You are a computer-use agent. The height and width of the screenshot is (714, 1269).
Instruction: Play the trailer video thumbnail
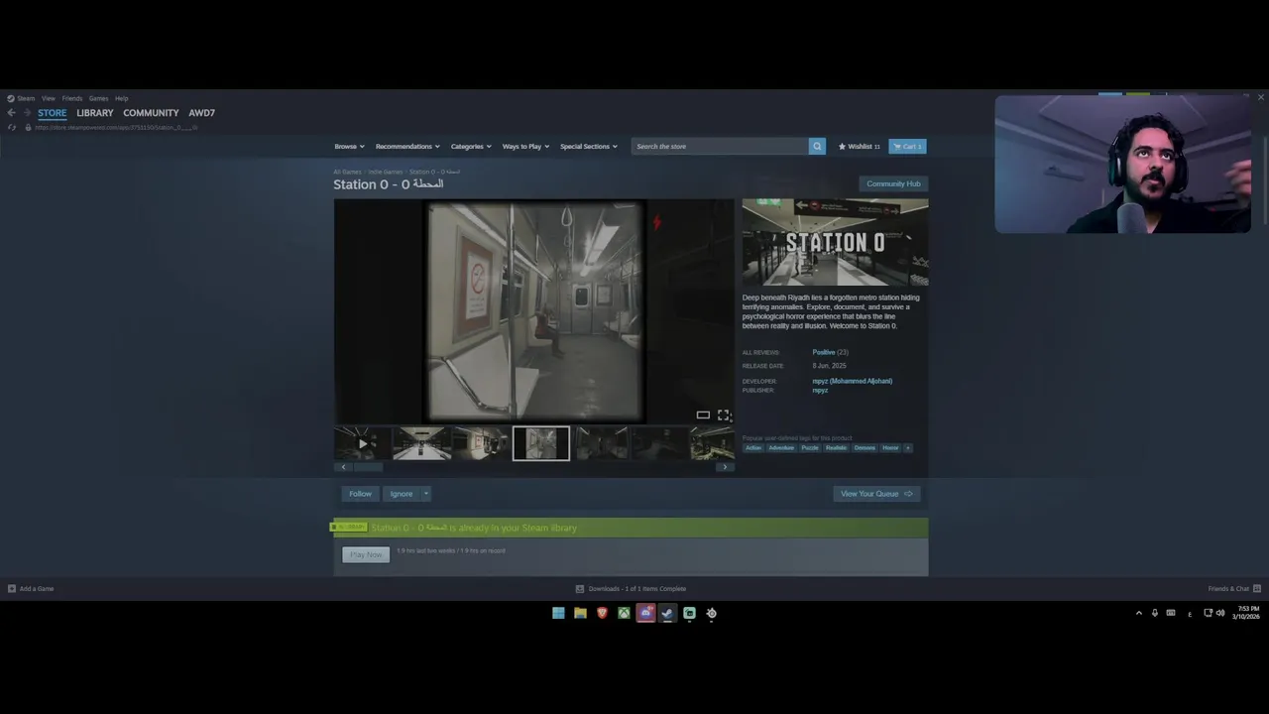tap(361, 443)
